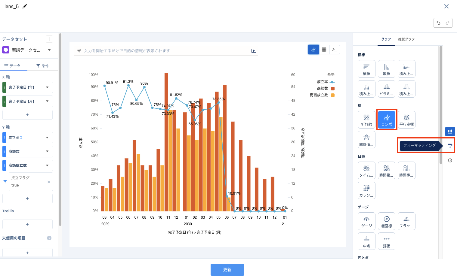Switch to table mode view icon
The width and height of the screenshot is (457, 276).
pos(324,50)
